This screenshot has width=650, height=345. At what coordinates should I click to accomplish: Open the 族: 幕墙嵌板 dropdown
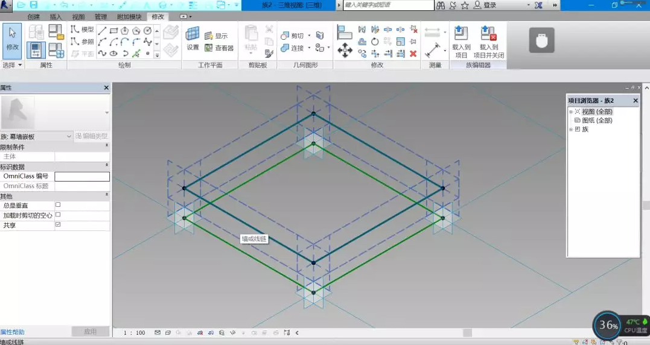click(x=36, y=137)
